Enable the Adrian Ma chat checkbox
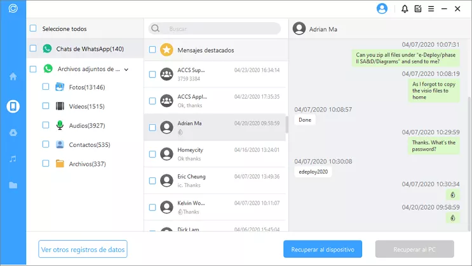The width and height of the screenshot is (472, 266). 152,127
